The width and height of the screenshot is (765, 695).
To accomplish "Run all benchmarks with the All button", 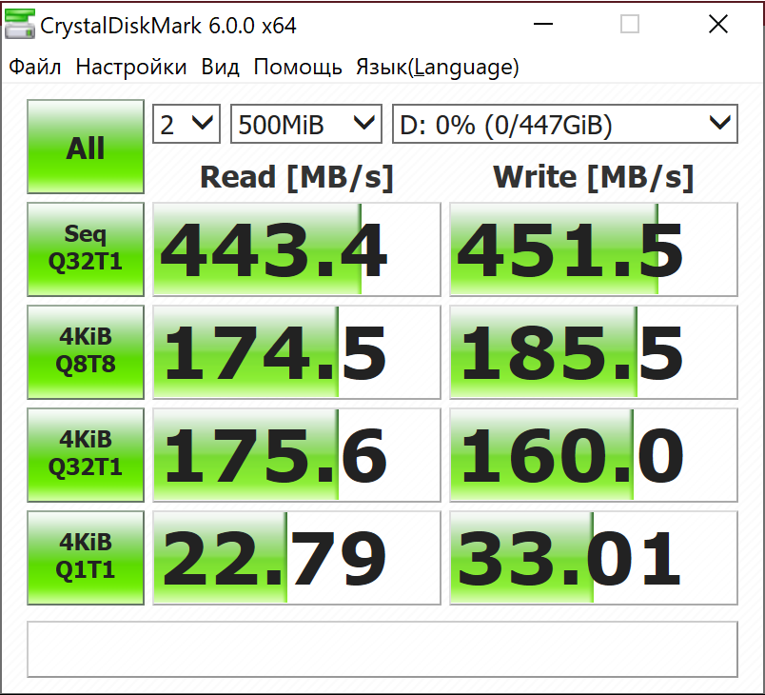I will tap(86, 147).
